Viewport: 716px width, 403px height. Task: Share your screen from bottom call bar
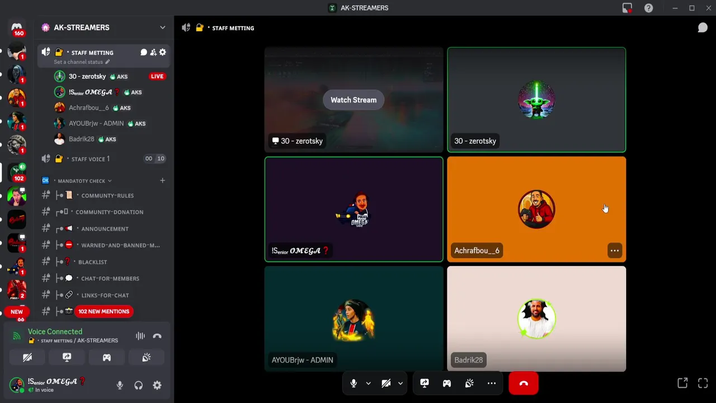[425, 383]
